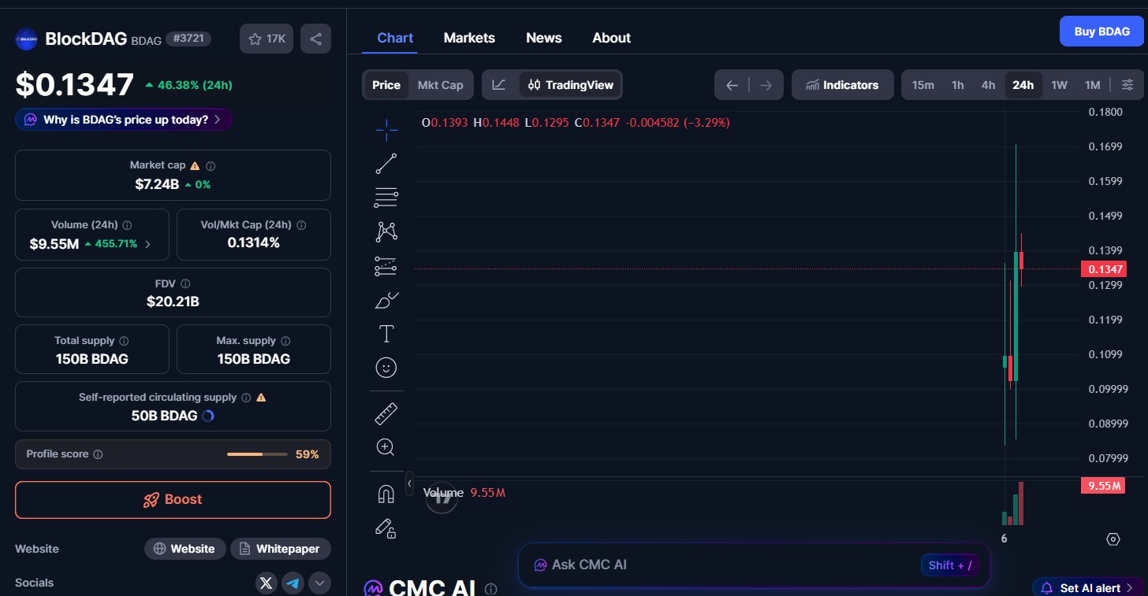Click the Buy BDAG button
This screenshot has width=1148, height=596.
pos(1101,31)
